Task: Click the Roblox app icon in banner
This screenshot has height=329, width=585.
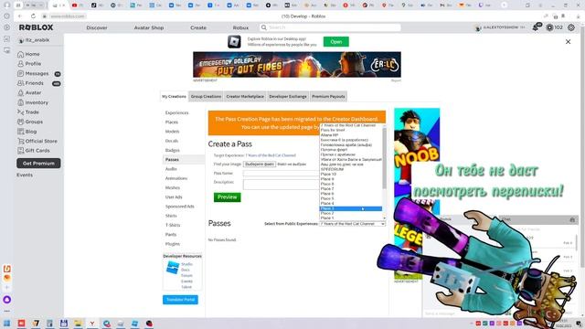Action: 234,41
